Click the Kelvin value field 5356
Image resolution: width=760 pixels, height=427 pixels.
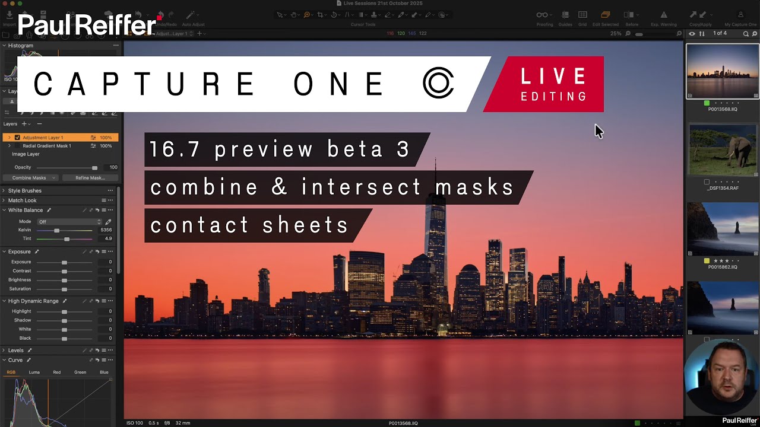click(106, 230)
